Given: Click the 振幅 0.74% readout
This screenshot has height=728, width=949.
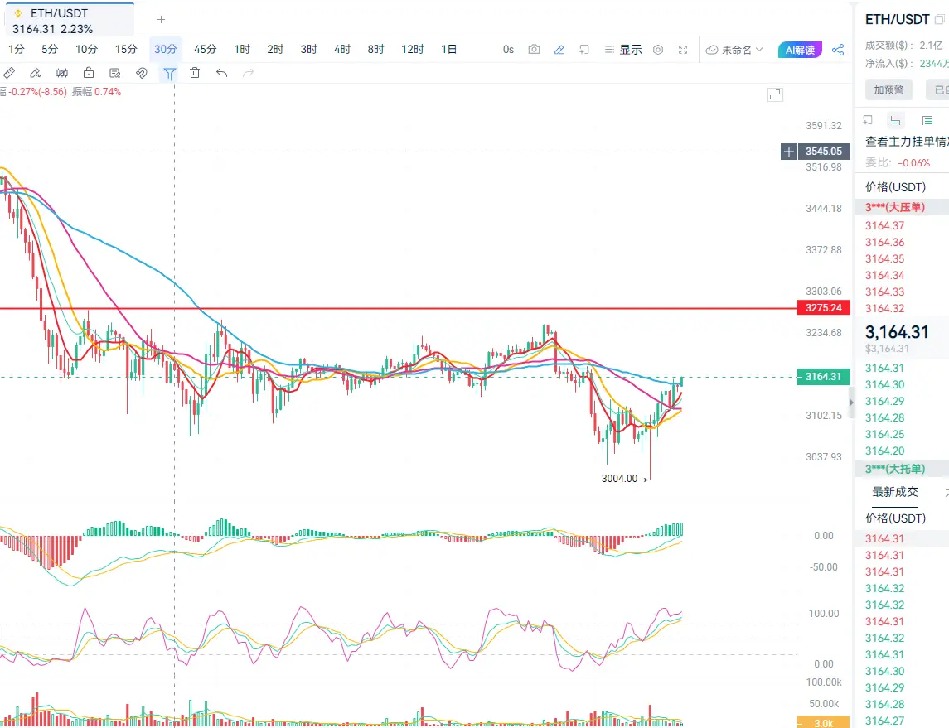Looking at the screenshot, I should tap(96, 92).
